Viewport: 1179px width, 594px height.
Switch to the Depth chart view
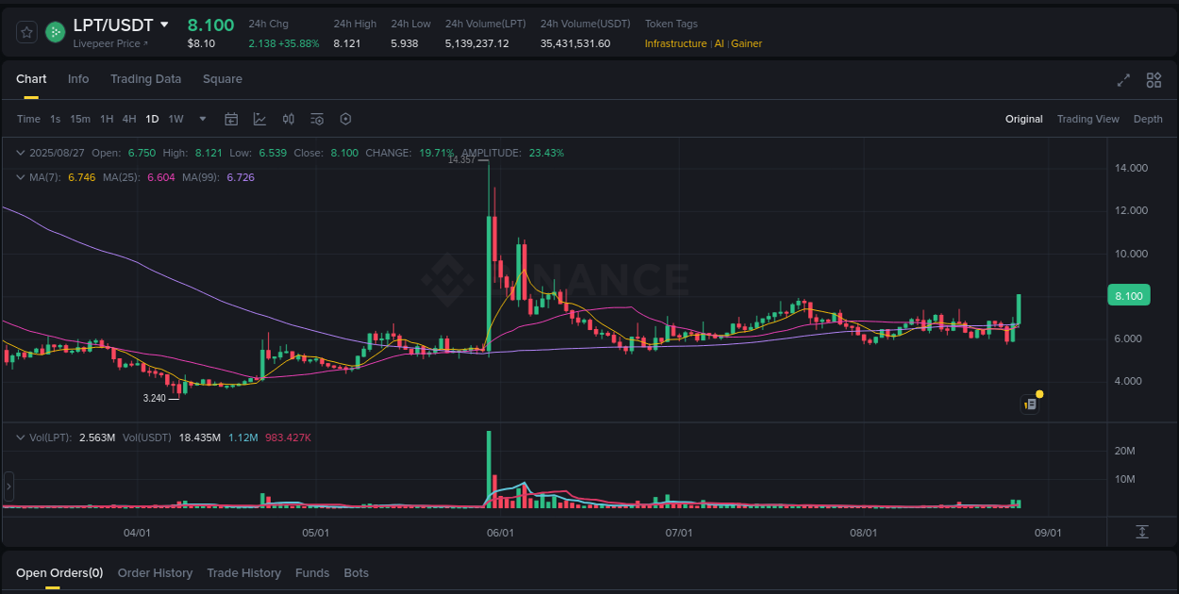[1148, 119]
